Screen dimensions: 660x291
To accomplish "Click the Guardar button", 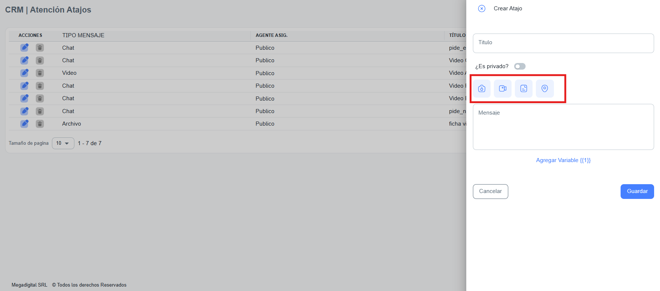I will tap(637, 192).
